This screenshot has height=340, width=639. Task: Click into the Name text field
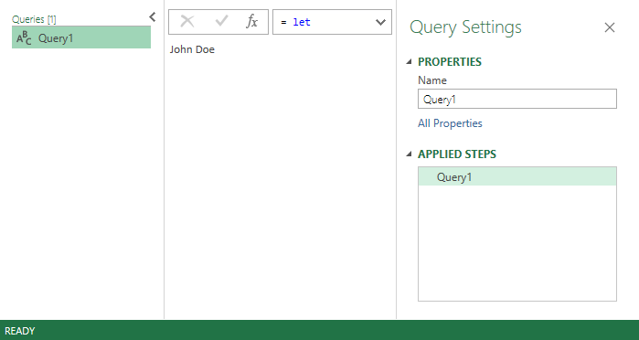517,99
